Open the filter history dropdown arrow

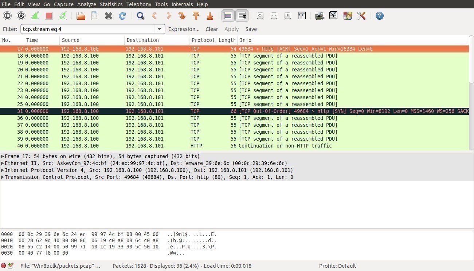coord(159,29)
